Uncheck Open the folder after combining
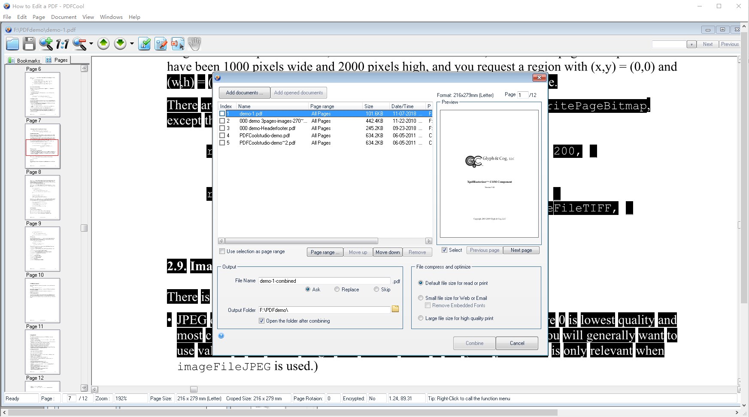 pyautogui.click(x=261, y=321)
